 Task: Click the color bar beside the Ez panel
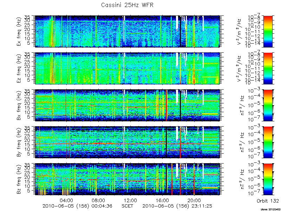click(x=268, y=68)
